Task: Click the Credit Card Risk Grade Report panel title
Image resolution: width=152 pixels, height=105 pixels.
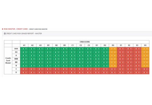Action: [24, 33]
